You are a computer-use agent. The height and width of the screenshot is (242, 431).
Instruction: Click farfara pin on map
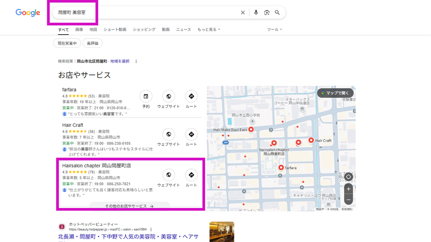click(281, 167)
